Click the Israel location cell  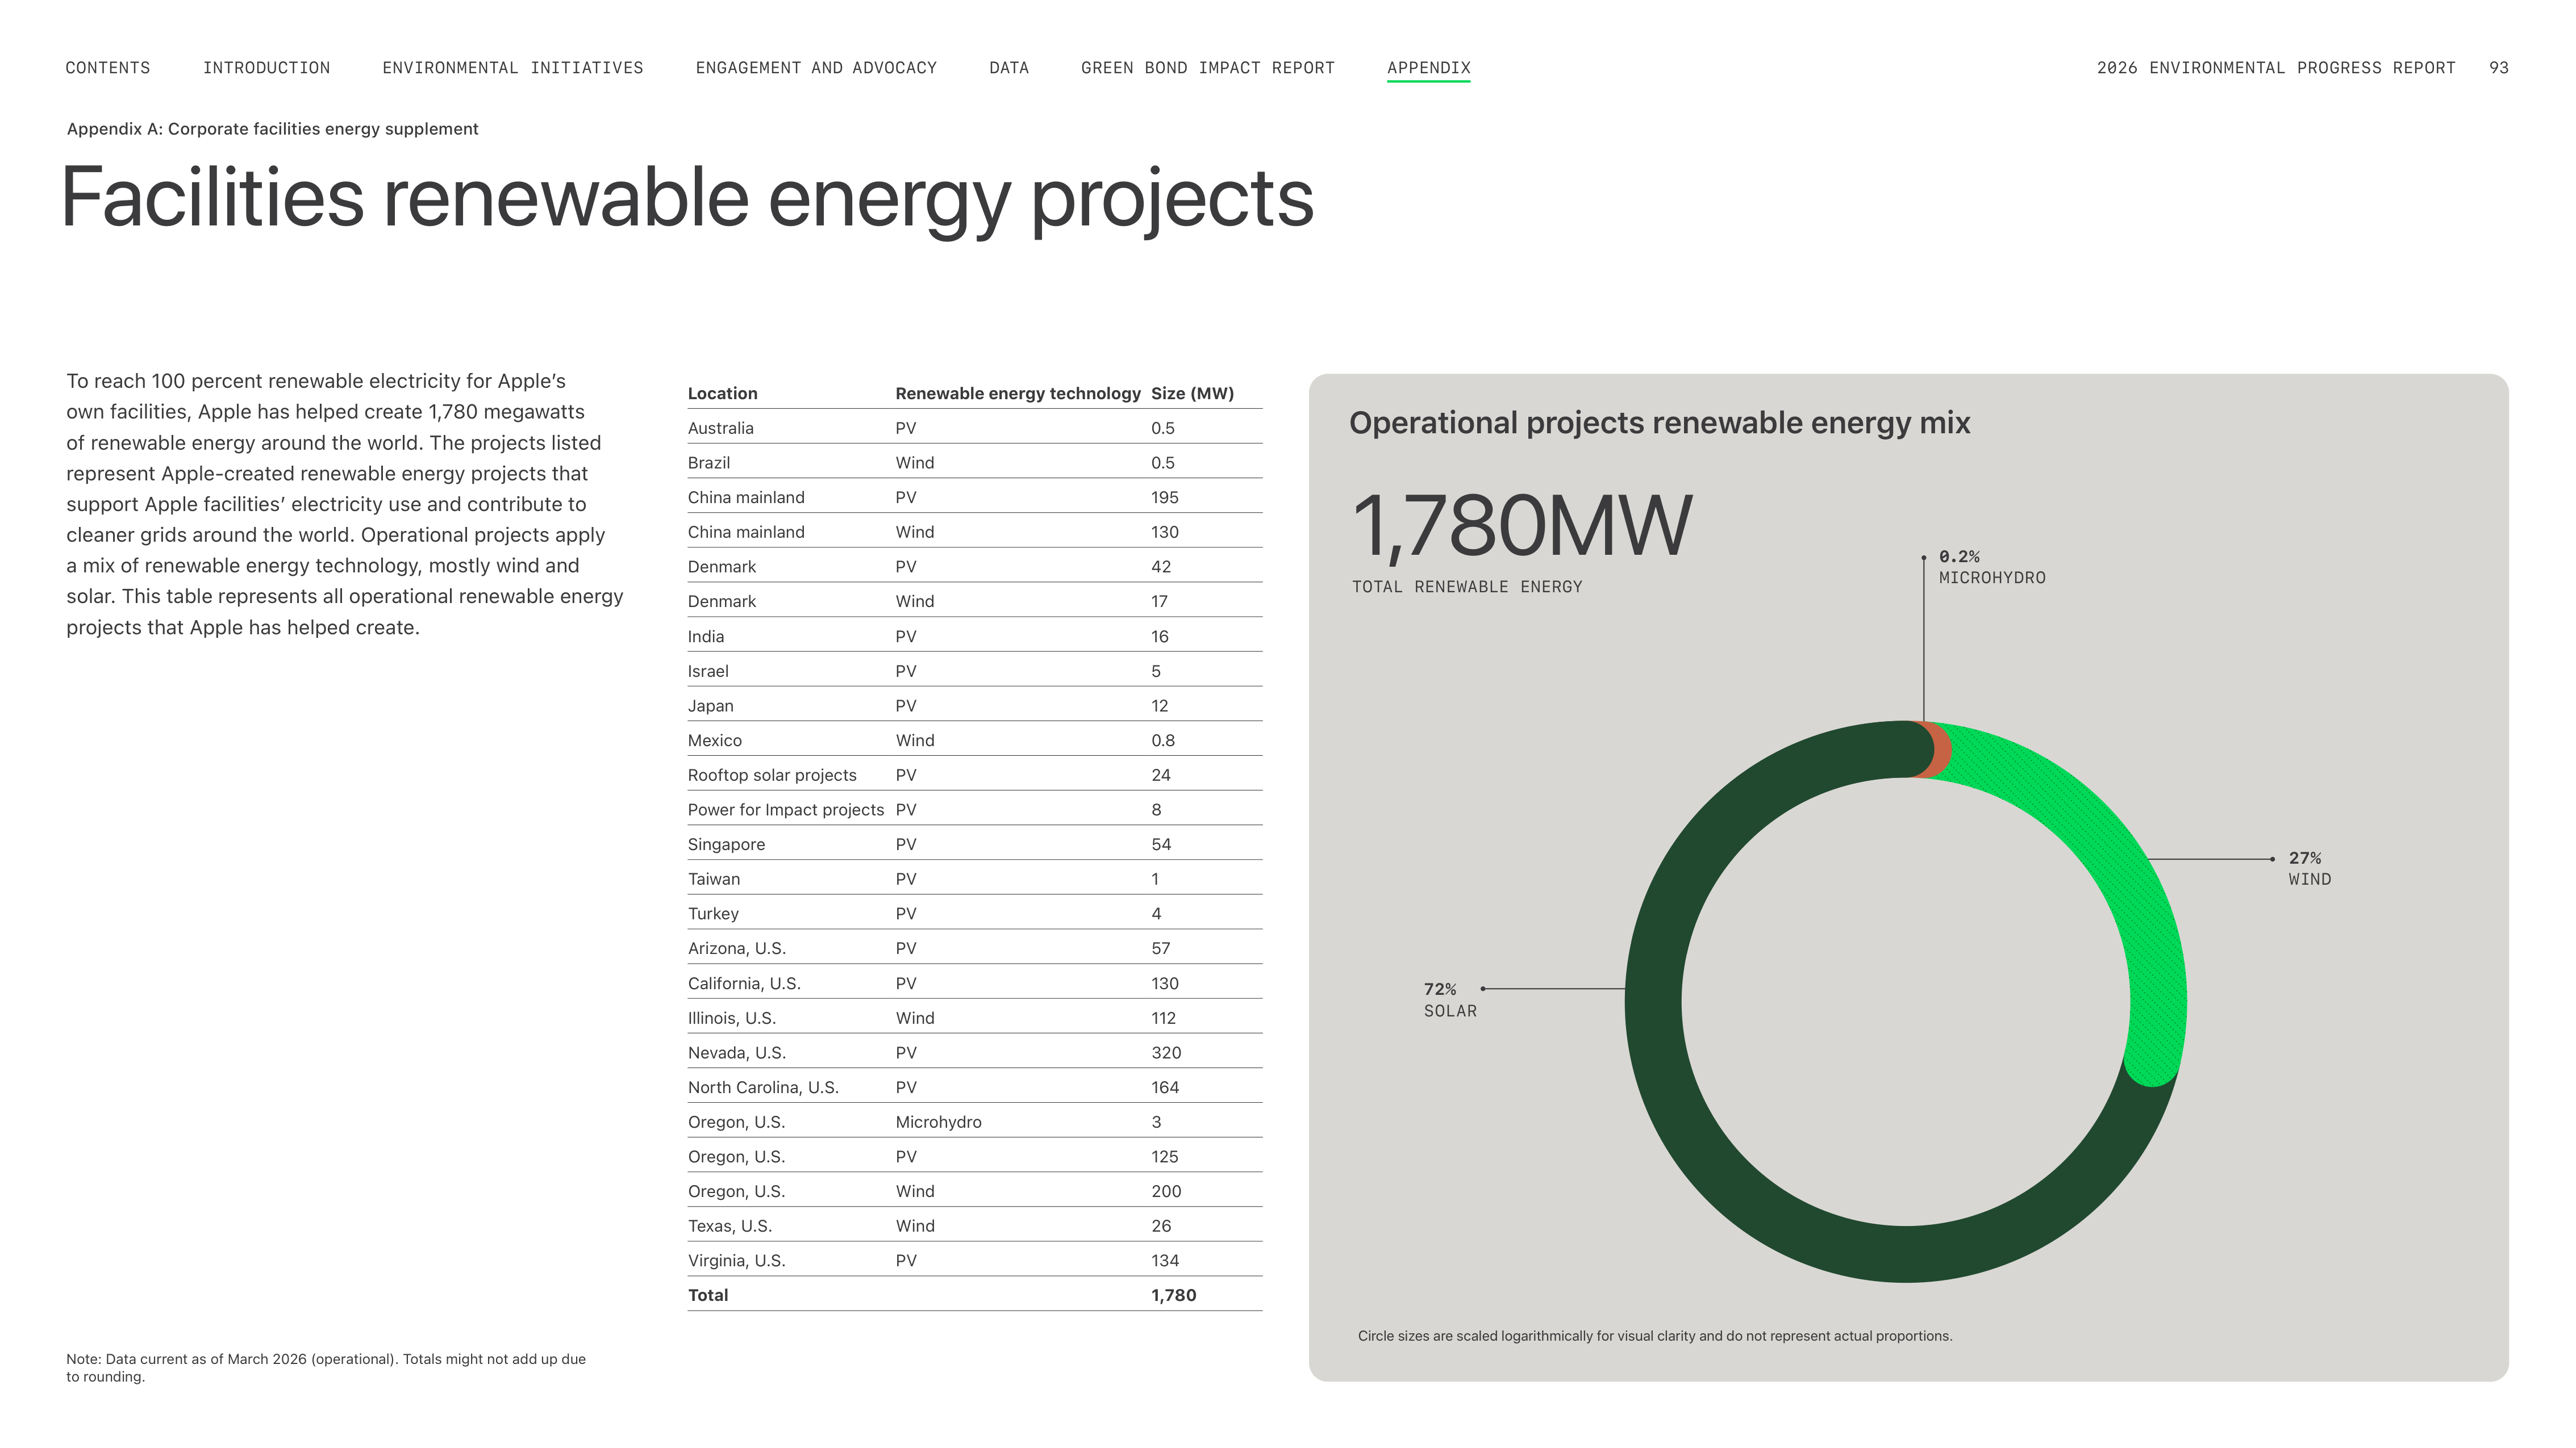point(707,672)
